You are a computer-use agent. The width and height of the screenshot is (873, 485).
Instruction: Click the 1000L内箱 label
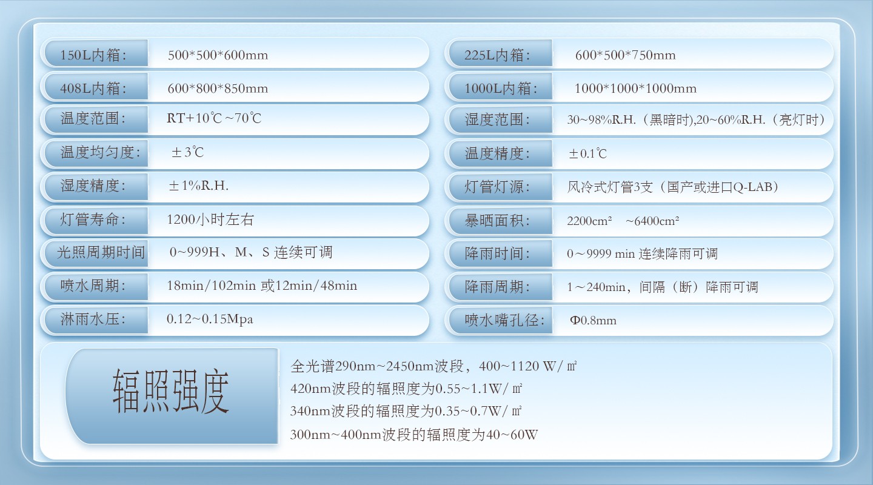tap(501, 89)
